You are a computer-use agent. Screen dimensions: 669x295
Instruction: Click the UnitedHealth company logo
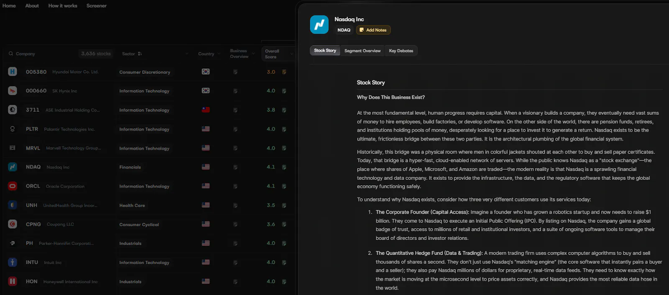[13, 205]
